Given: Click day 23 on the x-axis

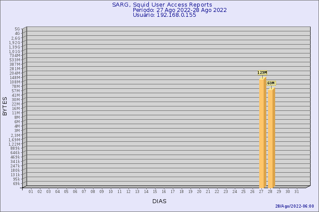Looking at the screenshot, I should [x=226, y=192].
